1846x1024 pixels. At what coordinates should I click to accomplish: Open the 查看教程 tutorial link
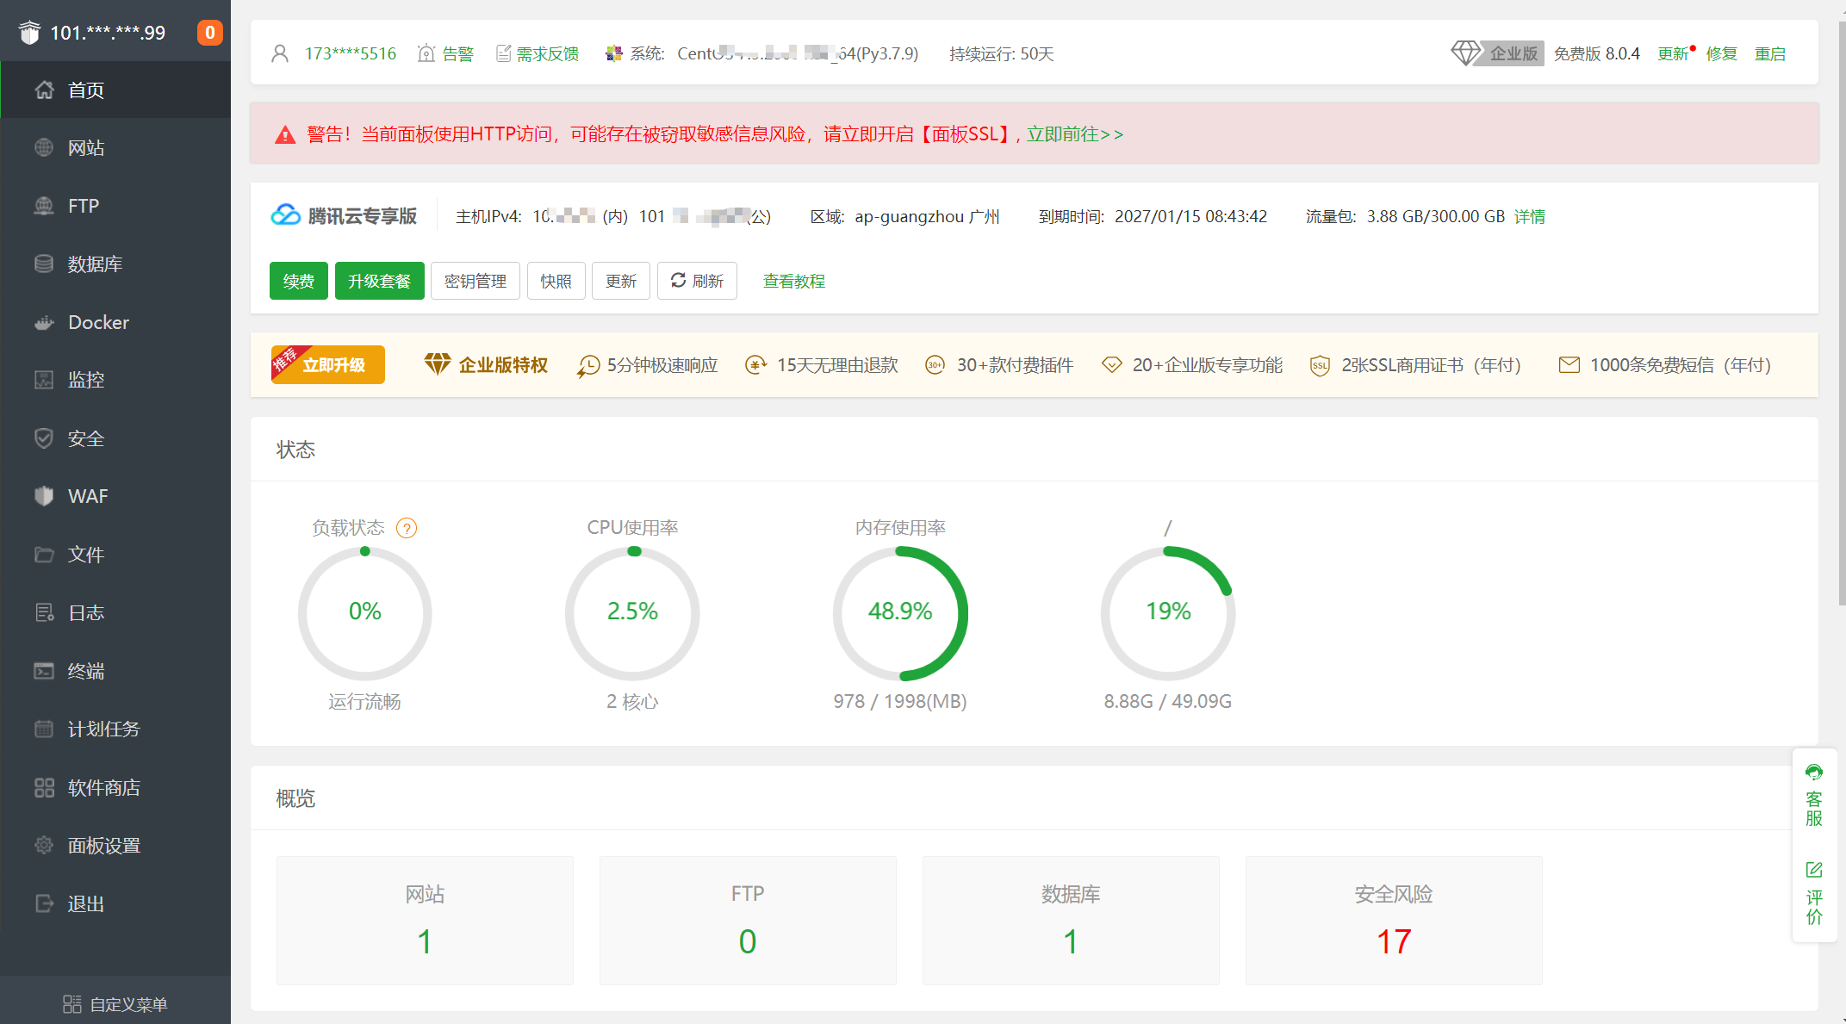click(x=793, y=281)
